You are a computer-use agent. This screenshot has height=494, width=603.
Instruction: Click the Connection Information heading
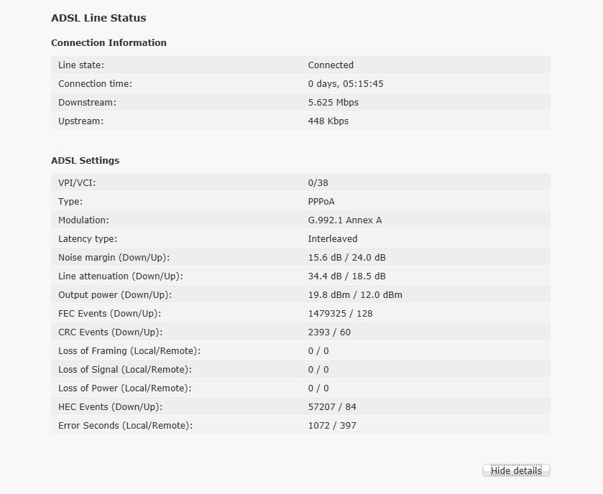click(109, 42)
